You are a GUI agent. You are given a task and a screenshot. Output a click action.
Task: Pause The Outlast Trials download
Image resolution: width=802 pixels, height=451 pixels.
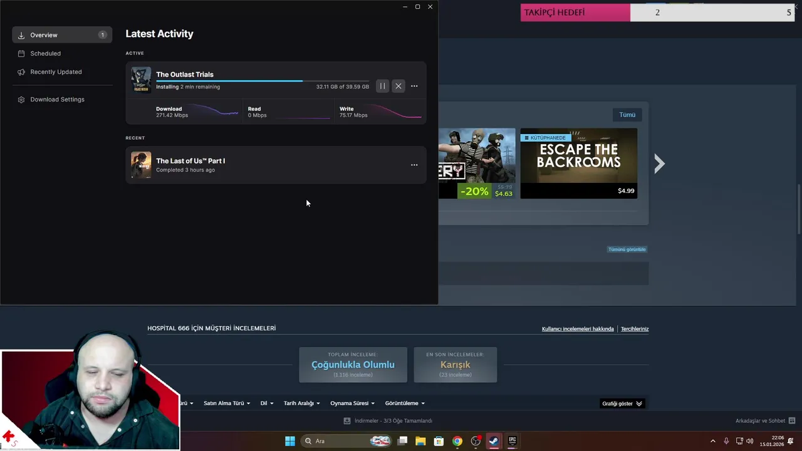(x=382, y=86)
